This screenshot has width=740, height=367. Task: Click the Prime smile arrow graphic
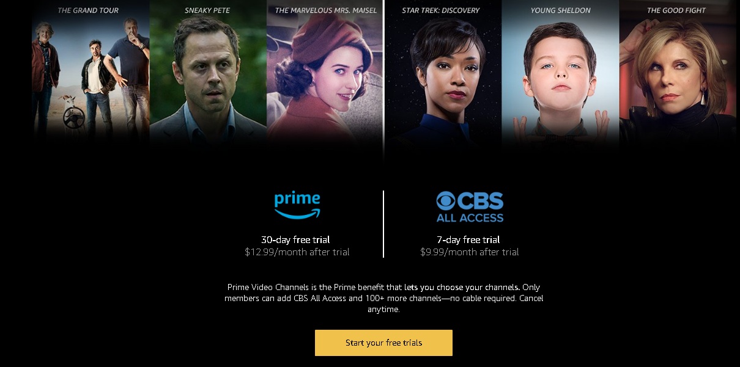click(x=297, y=214)
